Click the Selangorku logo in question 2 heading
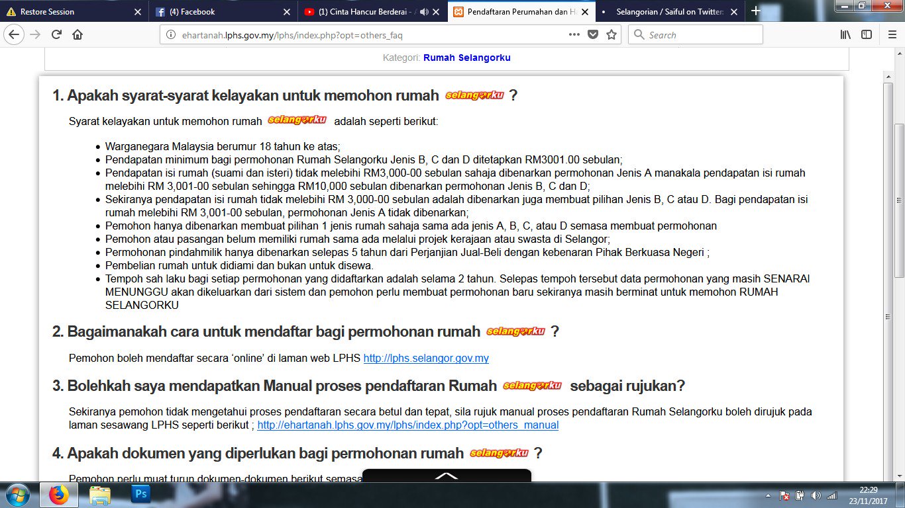 click(x=515, y=331)
